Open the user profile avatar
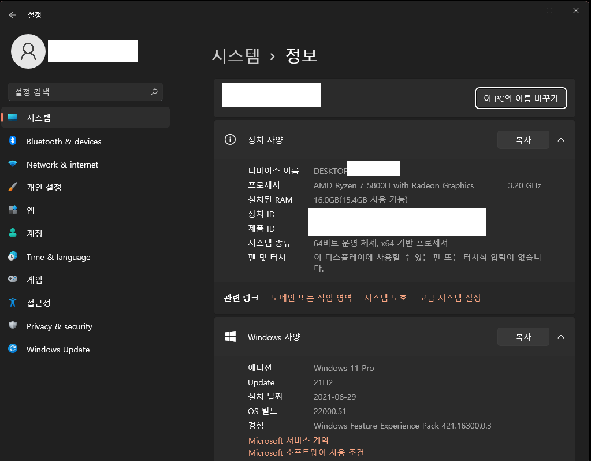This screenshot has height=461, width=591. coord(28,51)
